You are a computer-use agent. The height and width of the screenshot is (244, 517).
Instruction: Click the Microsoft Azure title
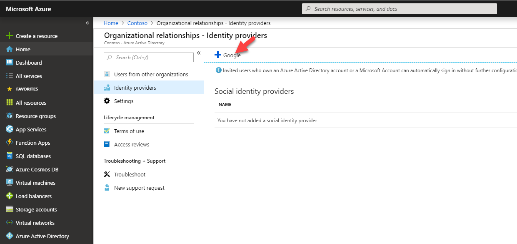tap(28, 9)
